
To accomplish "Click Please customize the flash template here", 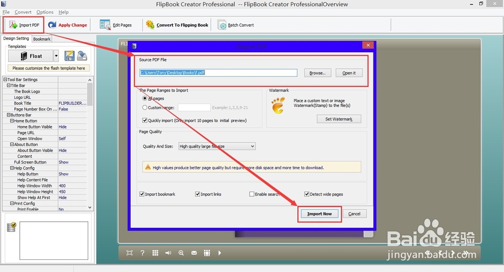I will 48,68.
